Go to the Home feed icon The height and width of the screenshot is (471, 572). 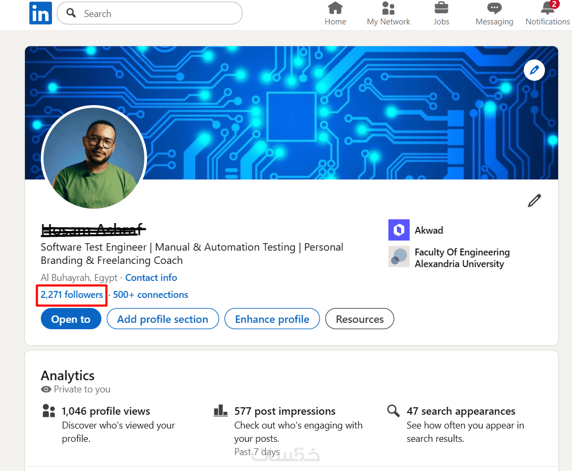(x=335, y=8)
